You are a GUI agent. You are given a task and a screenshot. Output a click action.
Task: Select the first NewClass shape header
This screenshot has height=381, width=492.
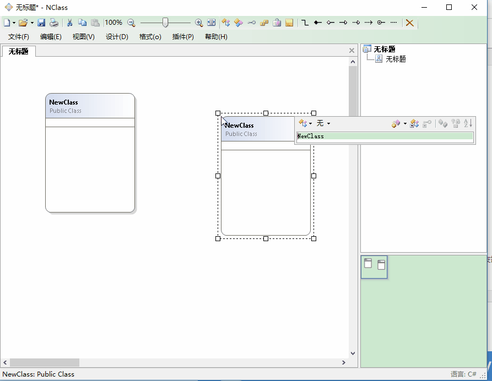pyautogui.click(x=90, y=106)
